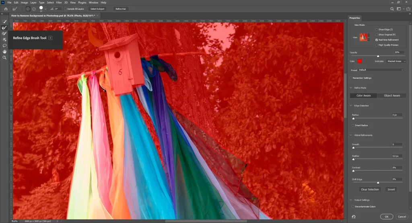The width and height of the screenshot is (412, 223).
Task: Enable High Quality Preview checkbox
Action: click(x=377, y=45)
